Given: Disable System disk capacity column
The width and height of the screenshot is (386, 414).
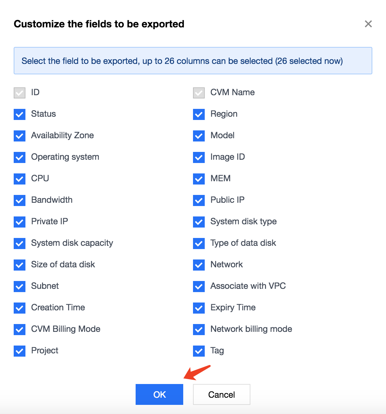Looking at the screenshot, I should pos(20,243).
